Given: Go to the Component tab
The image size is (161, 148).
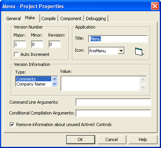Looking at the screenshot, I should click(71, 18).
